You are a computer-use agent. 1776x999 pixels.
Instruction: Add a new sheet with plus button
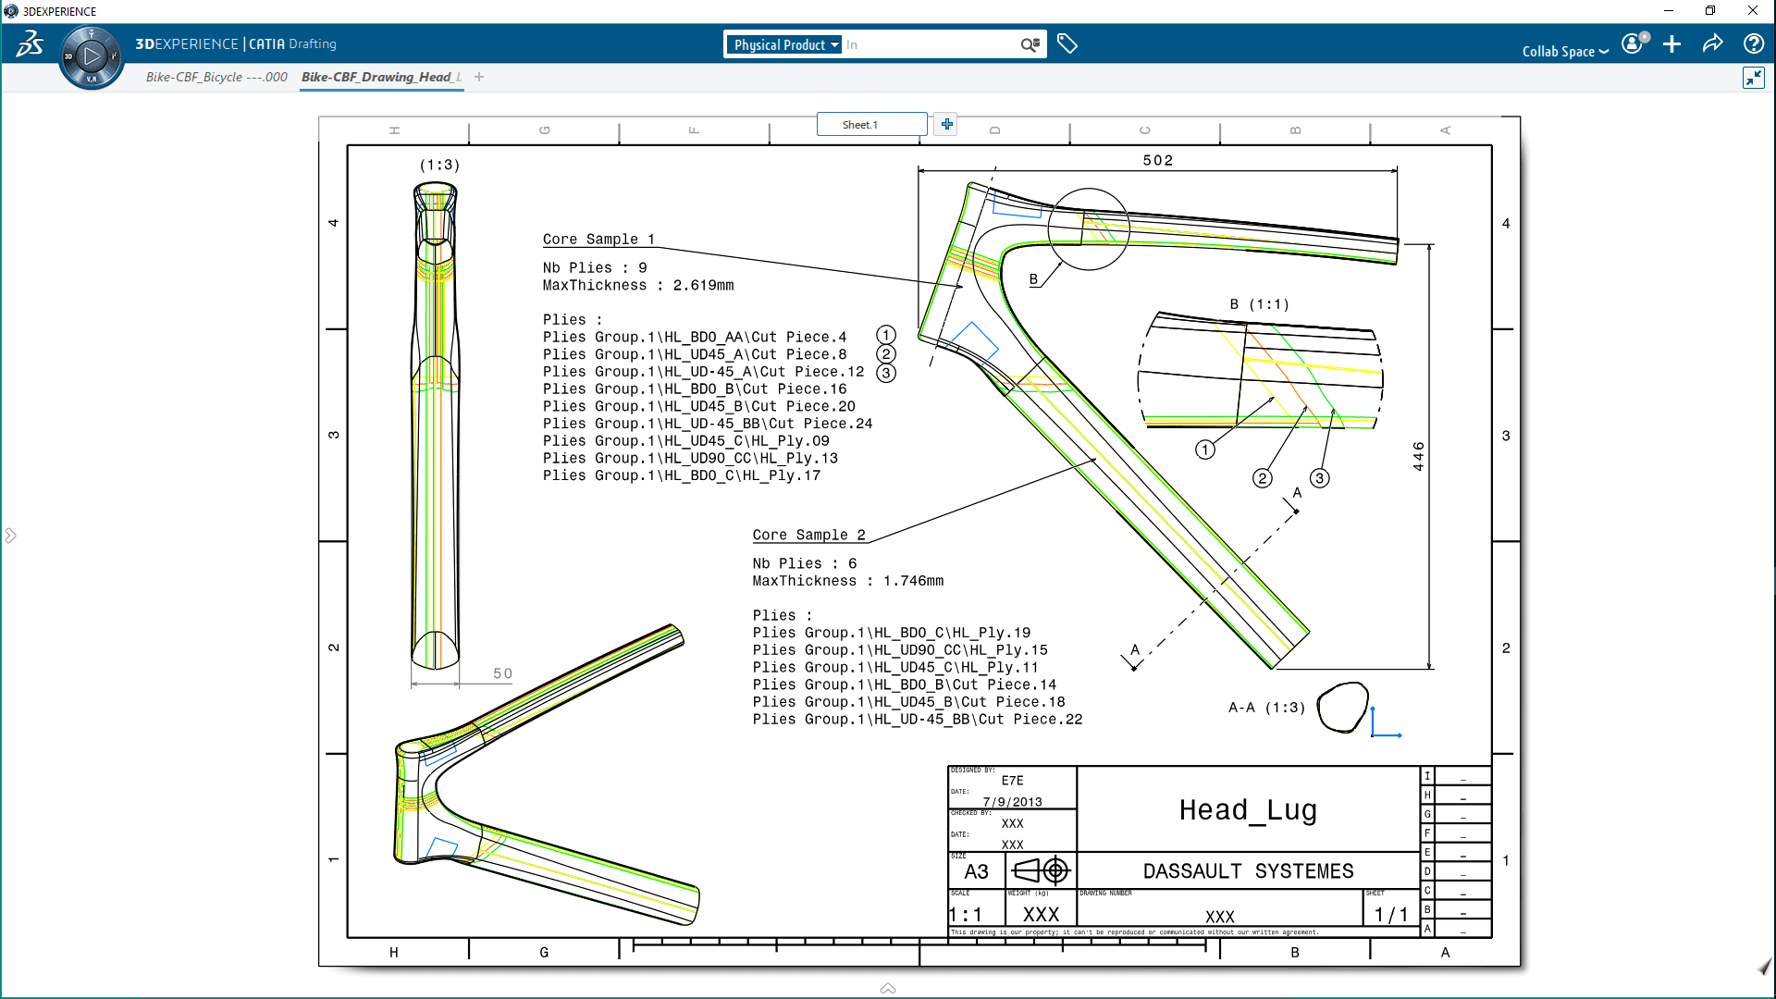point(946,124)
